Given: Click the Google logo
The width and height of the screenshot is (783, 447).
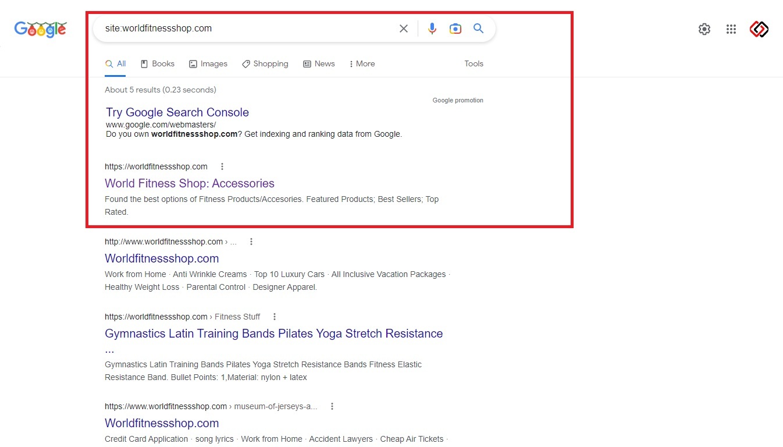Looking at the screenshot, I should click(40, 29).
